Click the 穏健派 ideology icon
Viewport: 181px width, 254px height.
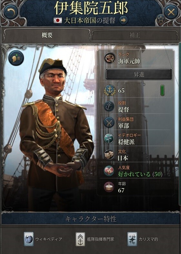coord(109,139)
